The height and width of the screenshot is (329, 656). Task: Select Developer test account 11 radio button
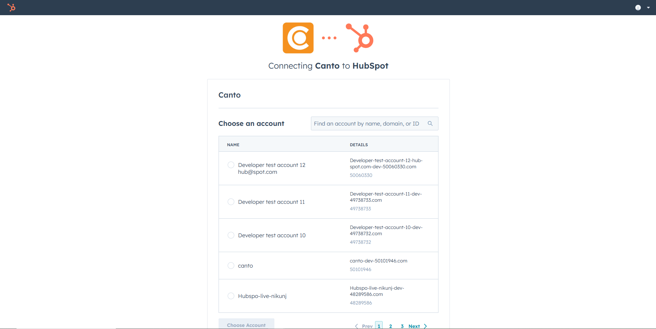(231, 202)
